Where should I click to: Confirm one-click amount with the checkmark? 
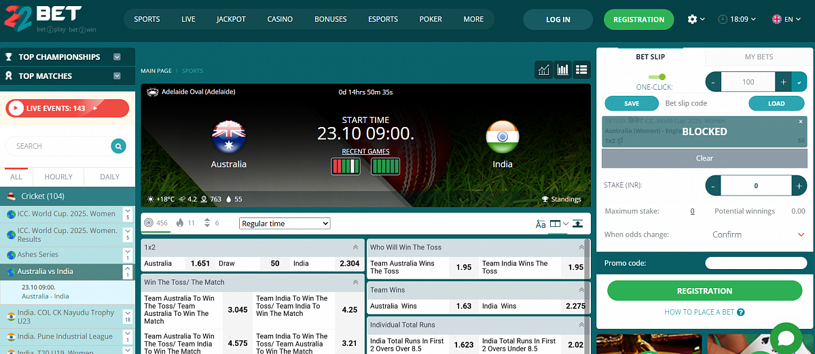click(x=799, y=82)
